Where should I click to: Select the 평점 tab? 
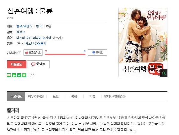(x=74, y=97)
